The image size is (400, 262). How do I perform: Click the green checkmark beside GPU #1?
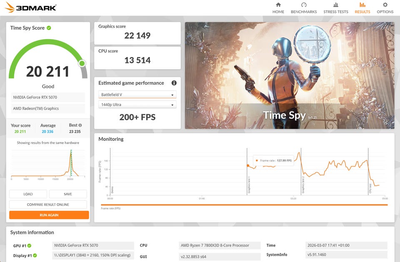(29, 246)
